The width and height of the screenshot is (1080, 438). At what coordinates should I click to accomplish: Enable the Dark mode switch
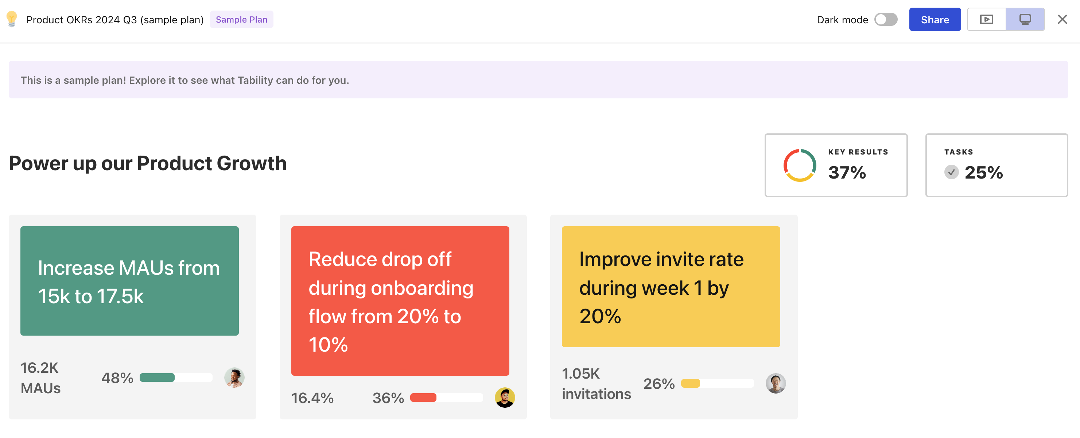(885, 19)
